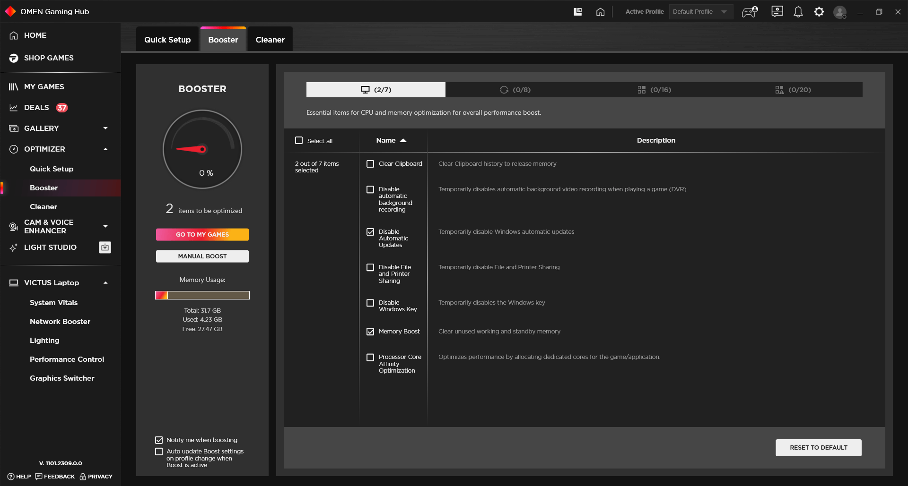
Task: Select the (0/16) apps tab
Action: pyautogui.click(x=654, y=90)
